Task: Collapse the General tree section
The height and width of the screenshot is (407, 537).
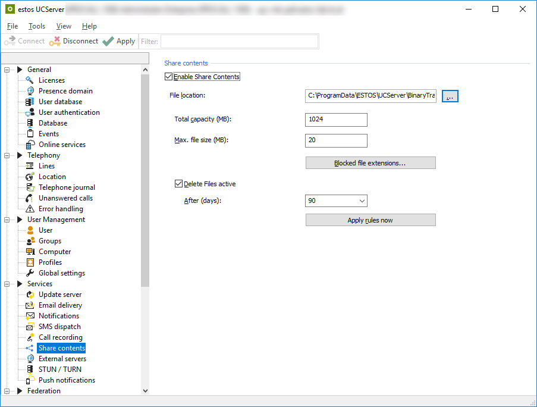Action: coord(7,70)
